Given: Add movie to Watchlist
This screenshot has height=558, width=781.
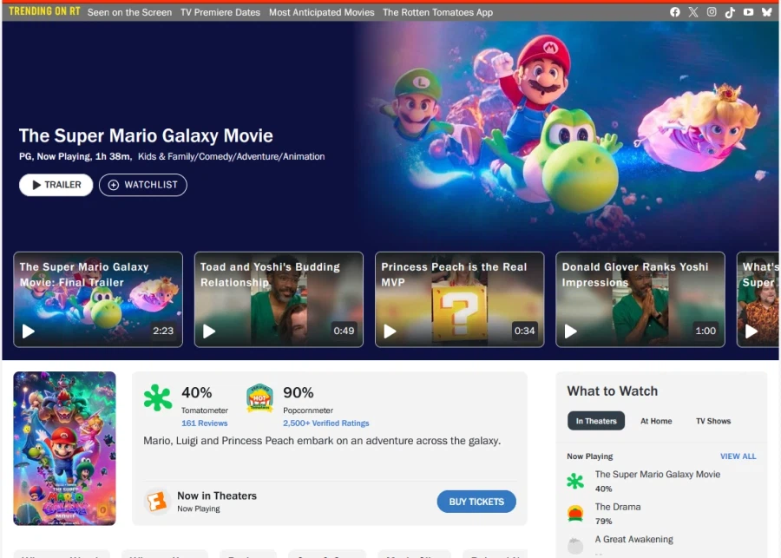Looking at the screenshot, I should (142, 185).
